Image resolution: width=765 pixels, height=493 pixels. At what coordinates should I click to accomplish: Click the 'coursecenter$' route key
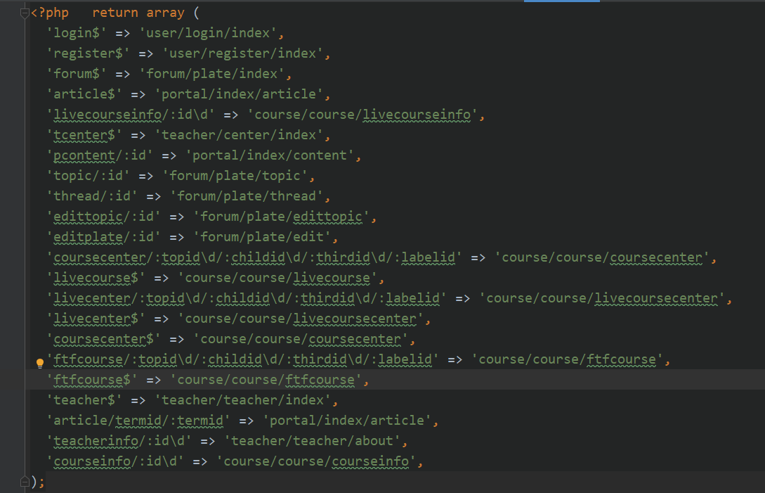(104, 339)
